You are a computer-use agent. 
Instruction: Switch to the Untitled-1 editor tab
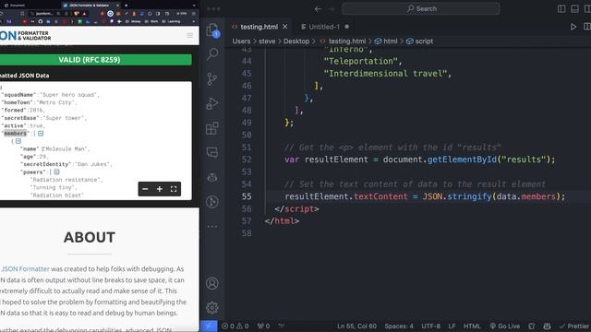pos(325,27)
